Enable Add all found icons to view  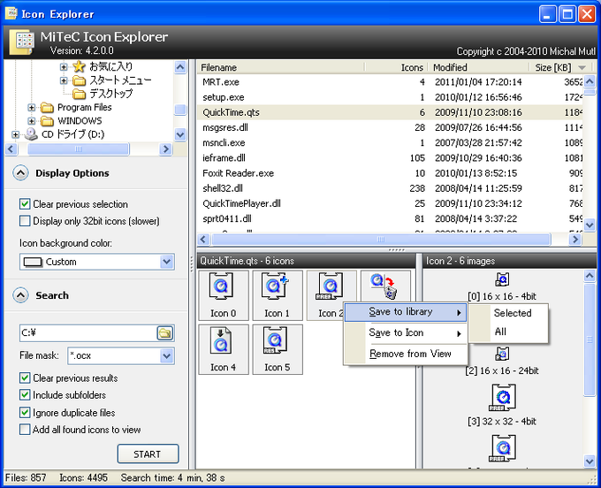pos(25,430)
